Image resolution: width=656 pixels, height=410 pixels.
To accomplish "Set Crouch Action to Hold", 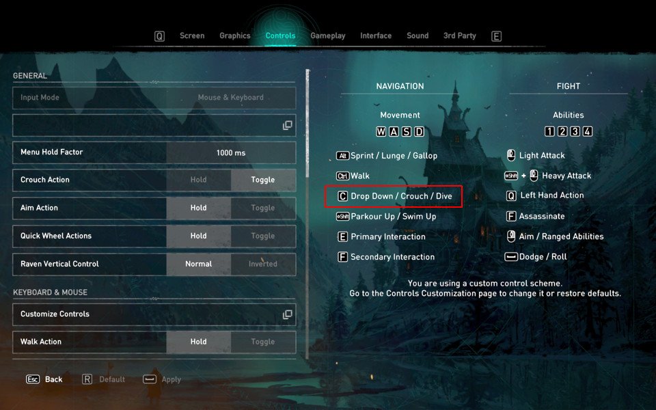I will click(x=198, y=180).
